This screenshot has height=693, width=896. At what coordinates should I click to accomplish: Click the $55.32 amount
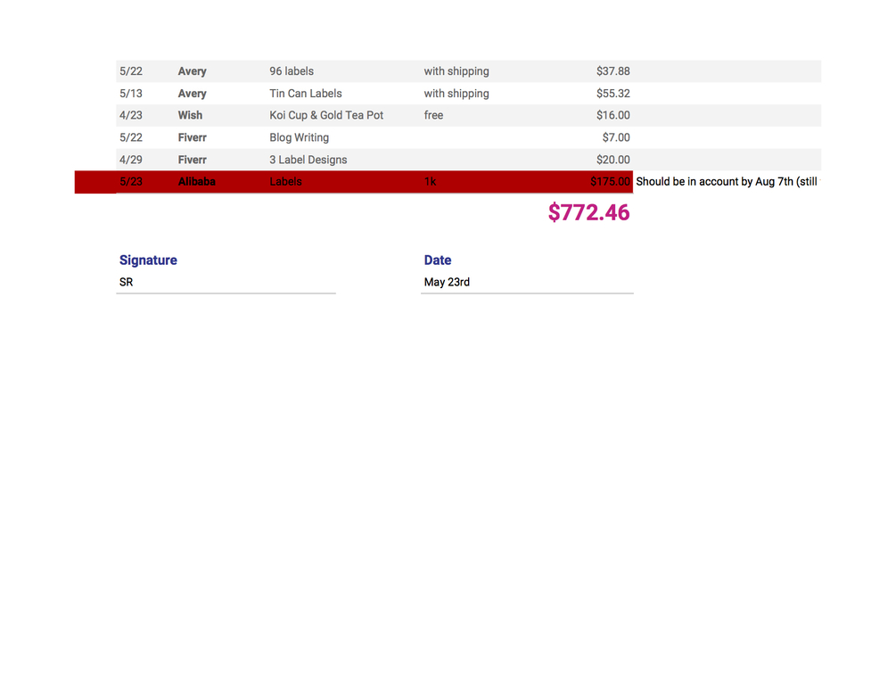click(x=613, y=94)
